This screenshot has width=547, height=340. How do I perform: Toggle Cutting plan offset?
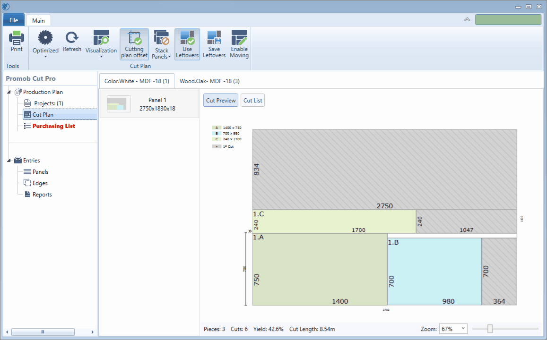[134, 44]
